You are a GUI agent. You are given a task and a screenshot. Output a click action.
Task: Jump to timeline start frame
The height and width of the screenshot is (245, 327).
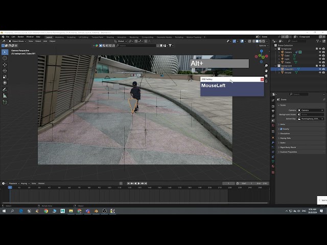click(128, 183)
